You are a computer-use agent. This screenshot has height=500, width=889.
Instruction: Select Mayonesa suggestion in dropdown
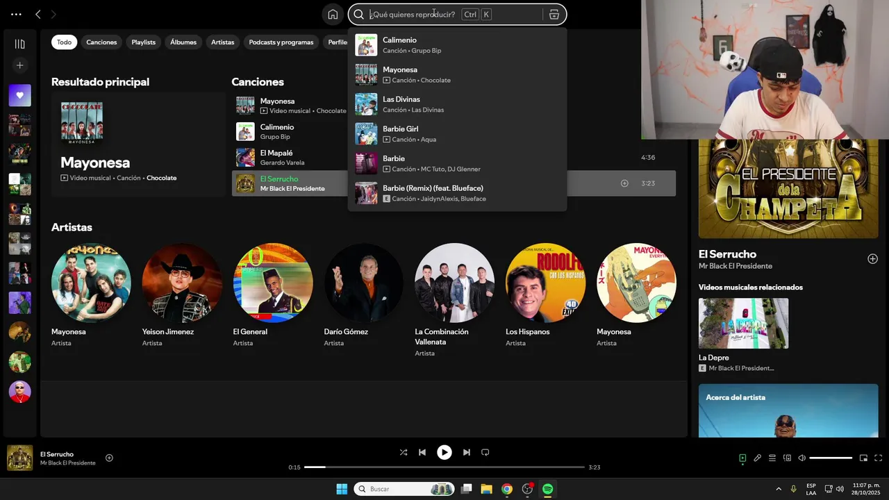click(x=457, y=75)
